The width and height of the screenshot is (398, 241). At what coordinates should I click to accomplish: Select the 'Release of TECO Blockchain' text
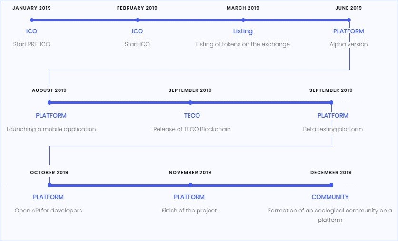192,129
